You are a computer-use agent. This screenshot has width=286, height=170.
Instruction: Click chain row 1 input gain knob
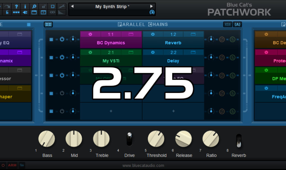[x=73, y=39]
